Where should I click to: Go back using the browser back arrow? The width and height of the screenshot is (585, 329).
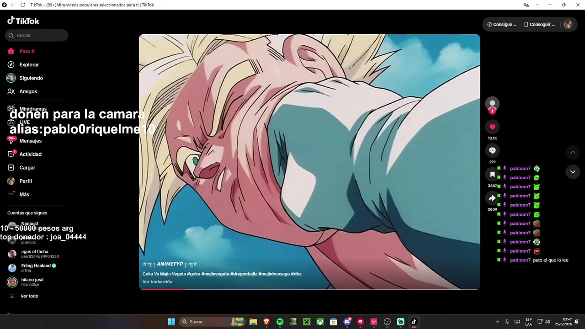coord(13,5)
